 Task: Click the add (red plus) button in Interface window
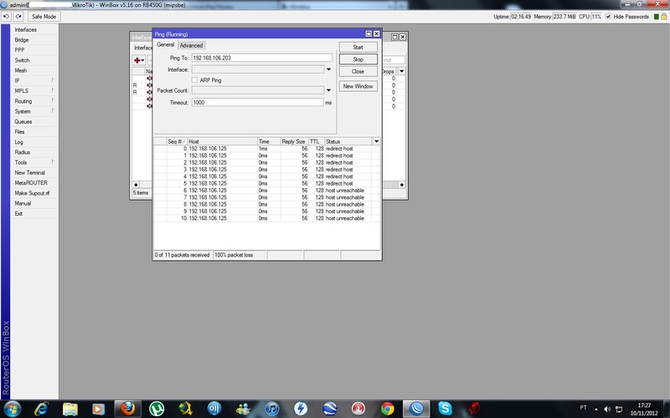pyautogui.click(x=139, y=60)
